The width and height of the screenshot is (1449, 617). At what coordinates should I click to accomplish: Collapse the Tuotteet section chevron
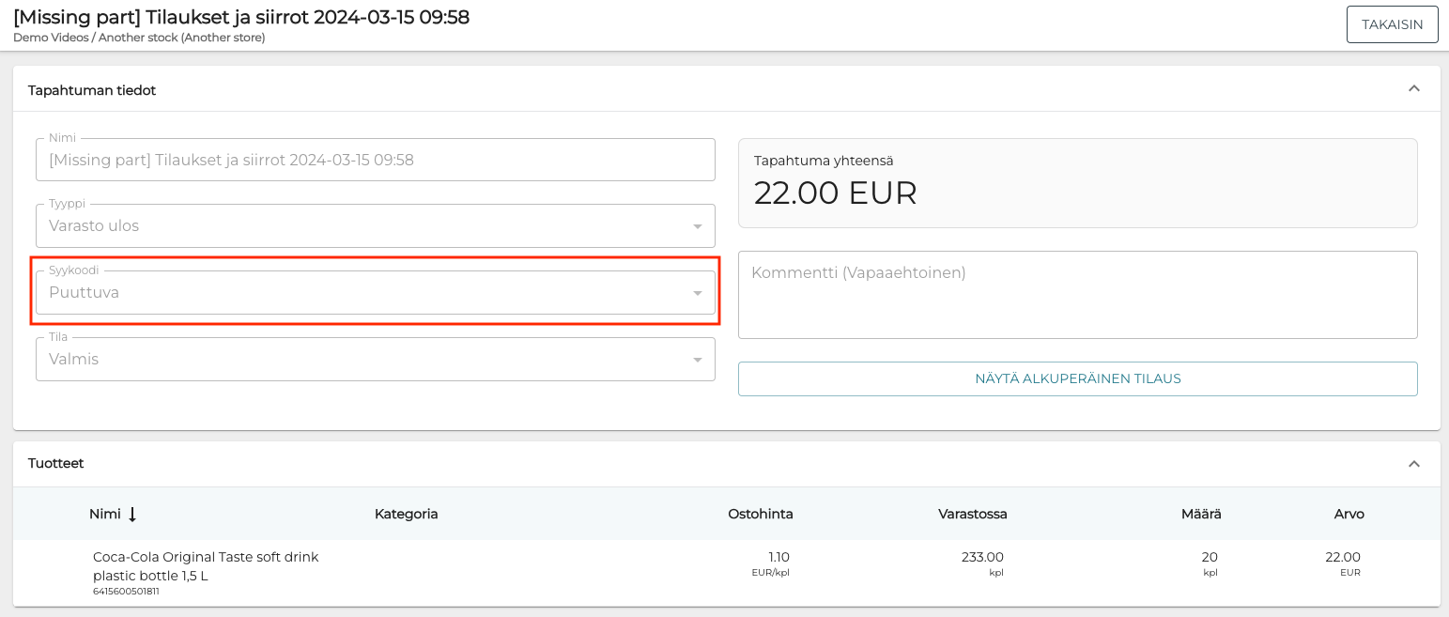tap(1413, 464)
